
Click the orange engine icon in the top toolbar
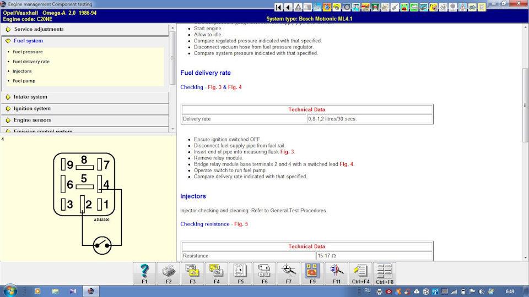point(327,7)
